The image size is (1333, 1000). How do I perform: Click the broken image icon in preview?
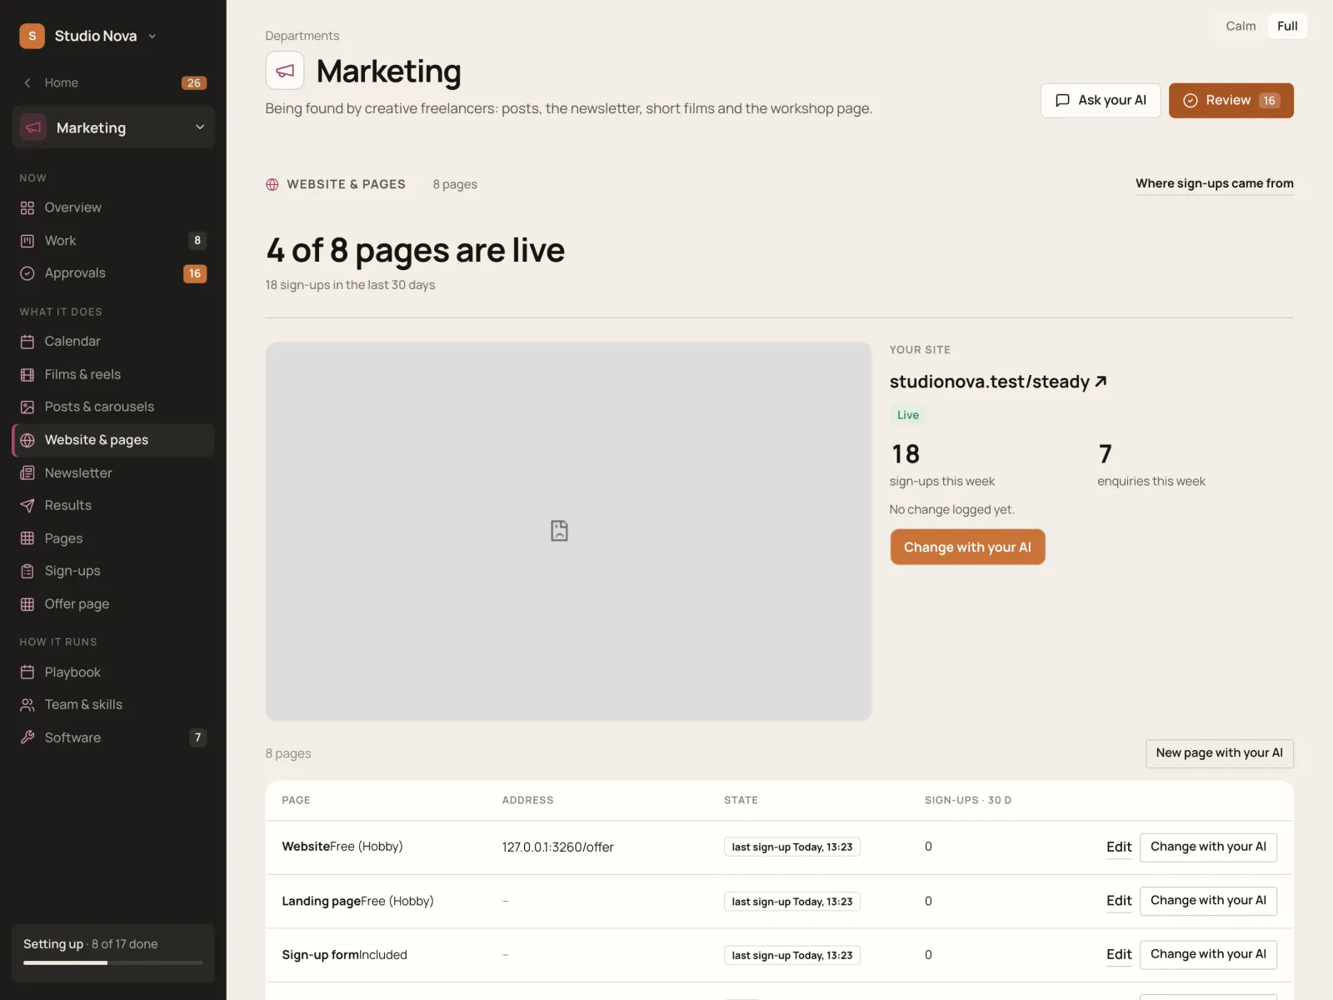tap(560, 531)
